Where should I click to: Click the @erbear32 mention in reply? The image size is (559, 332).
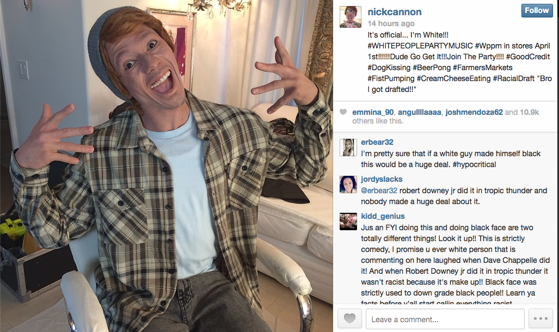tap(379, 190)
